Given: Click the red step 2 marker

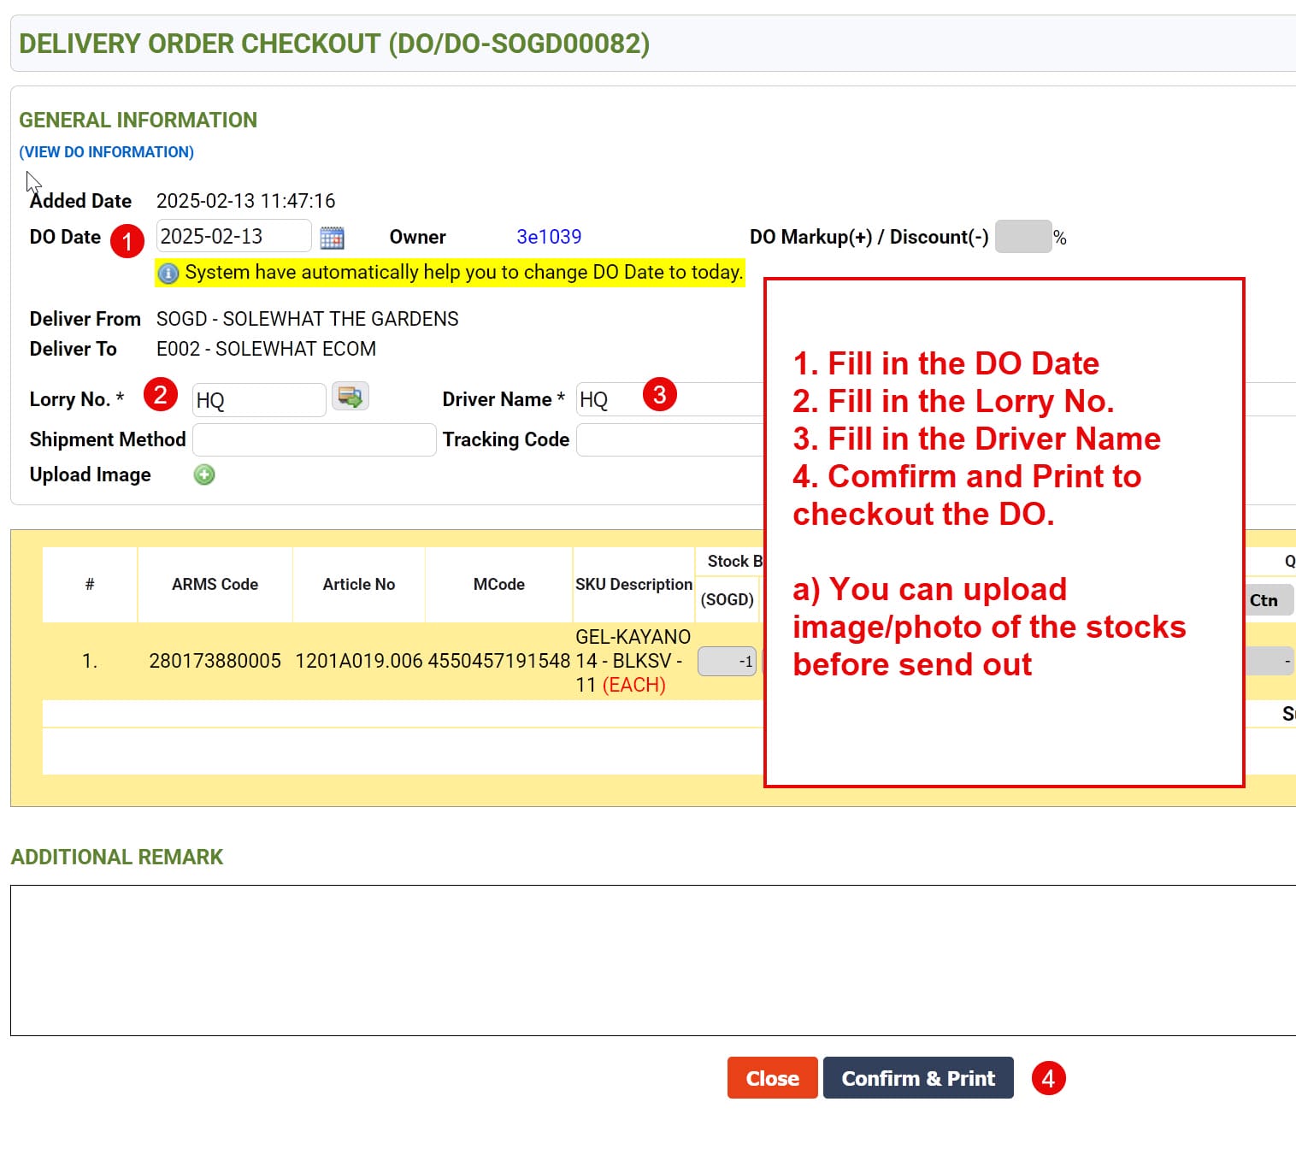Looking at the screenshot, I should 161,394.
